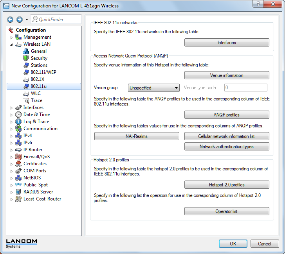Open the Firewall/QoS brick wall icon
This screenshot has height=254, width=285.
[x=18, y=157]
